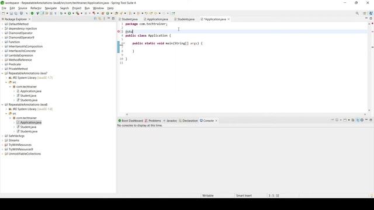Click Collapse All in Package Explorer
The width and height of the screenshot is (374, 210).
[95, 19]
